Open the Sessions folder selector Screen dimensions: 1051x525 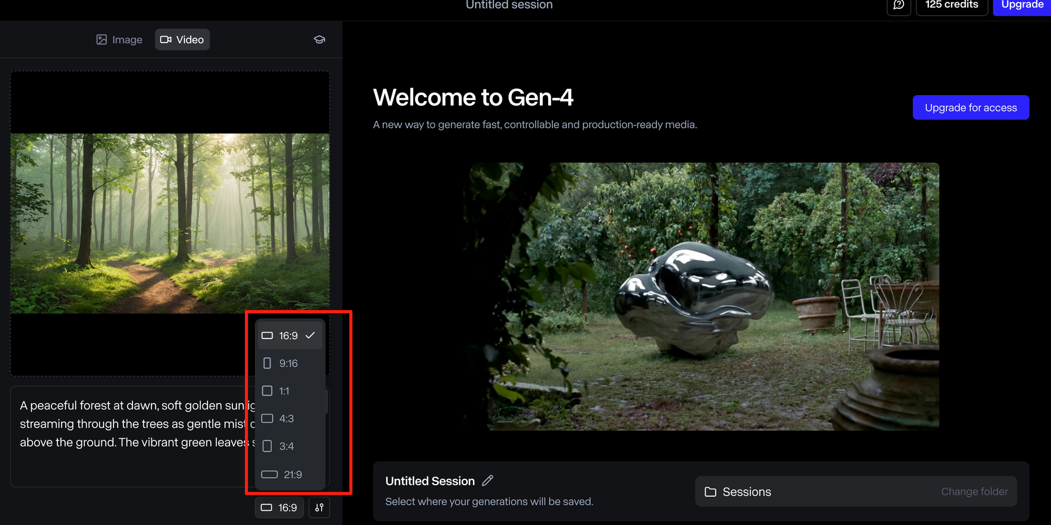click(x=856, y=492)
